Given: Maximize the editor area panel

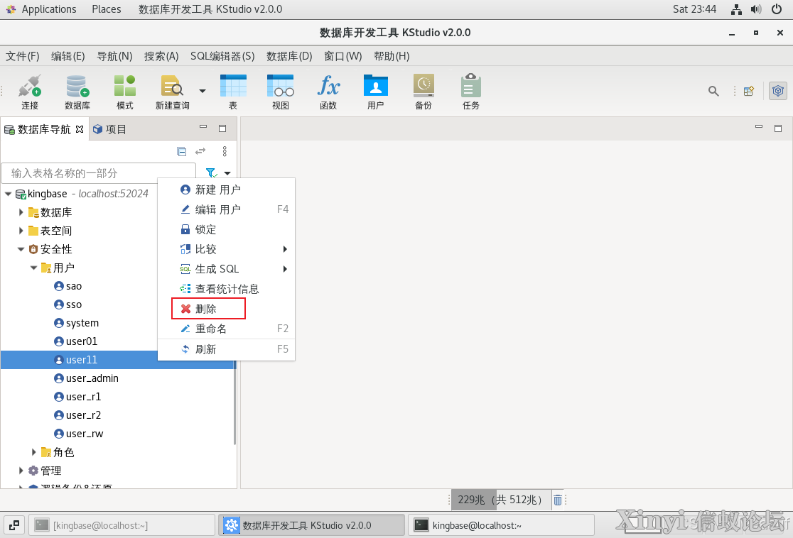Looking at the screenshot, I should pos(778,128).
